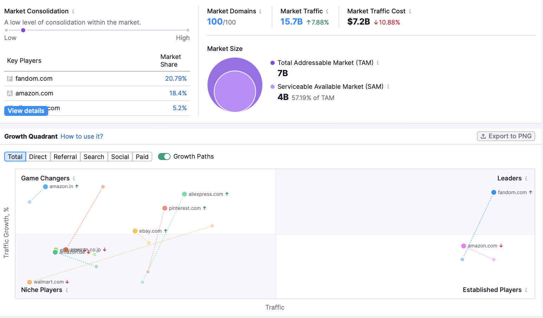Image resolution: width=543 pixels, height=318 pixels.
Task: Switch to the Referral tab
Action: (65, 157)
